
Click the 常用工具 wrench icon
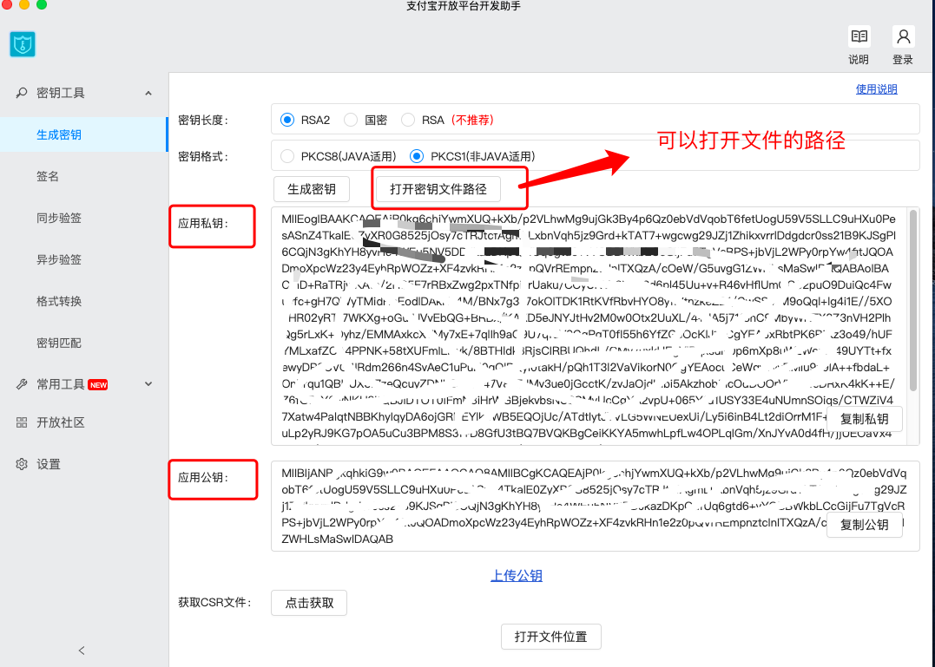tap(22, 385)
